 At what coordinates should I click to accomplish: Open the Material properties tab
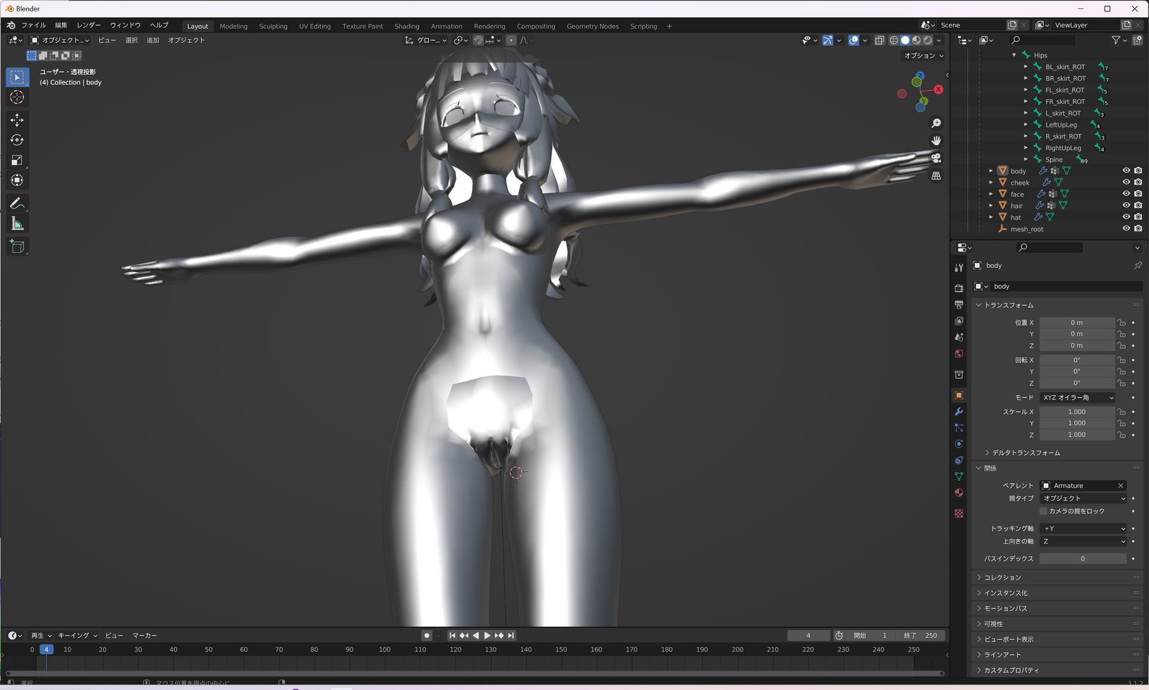tap(959, 493)
